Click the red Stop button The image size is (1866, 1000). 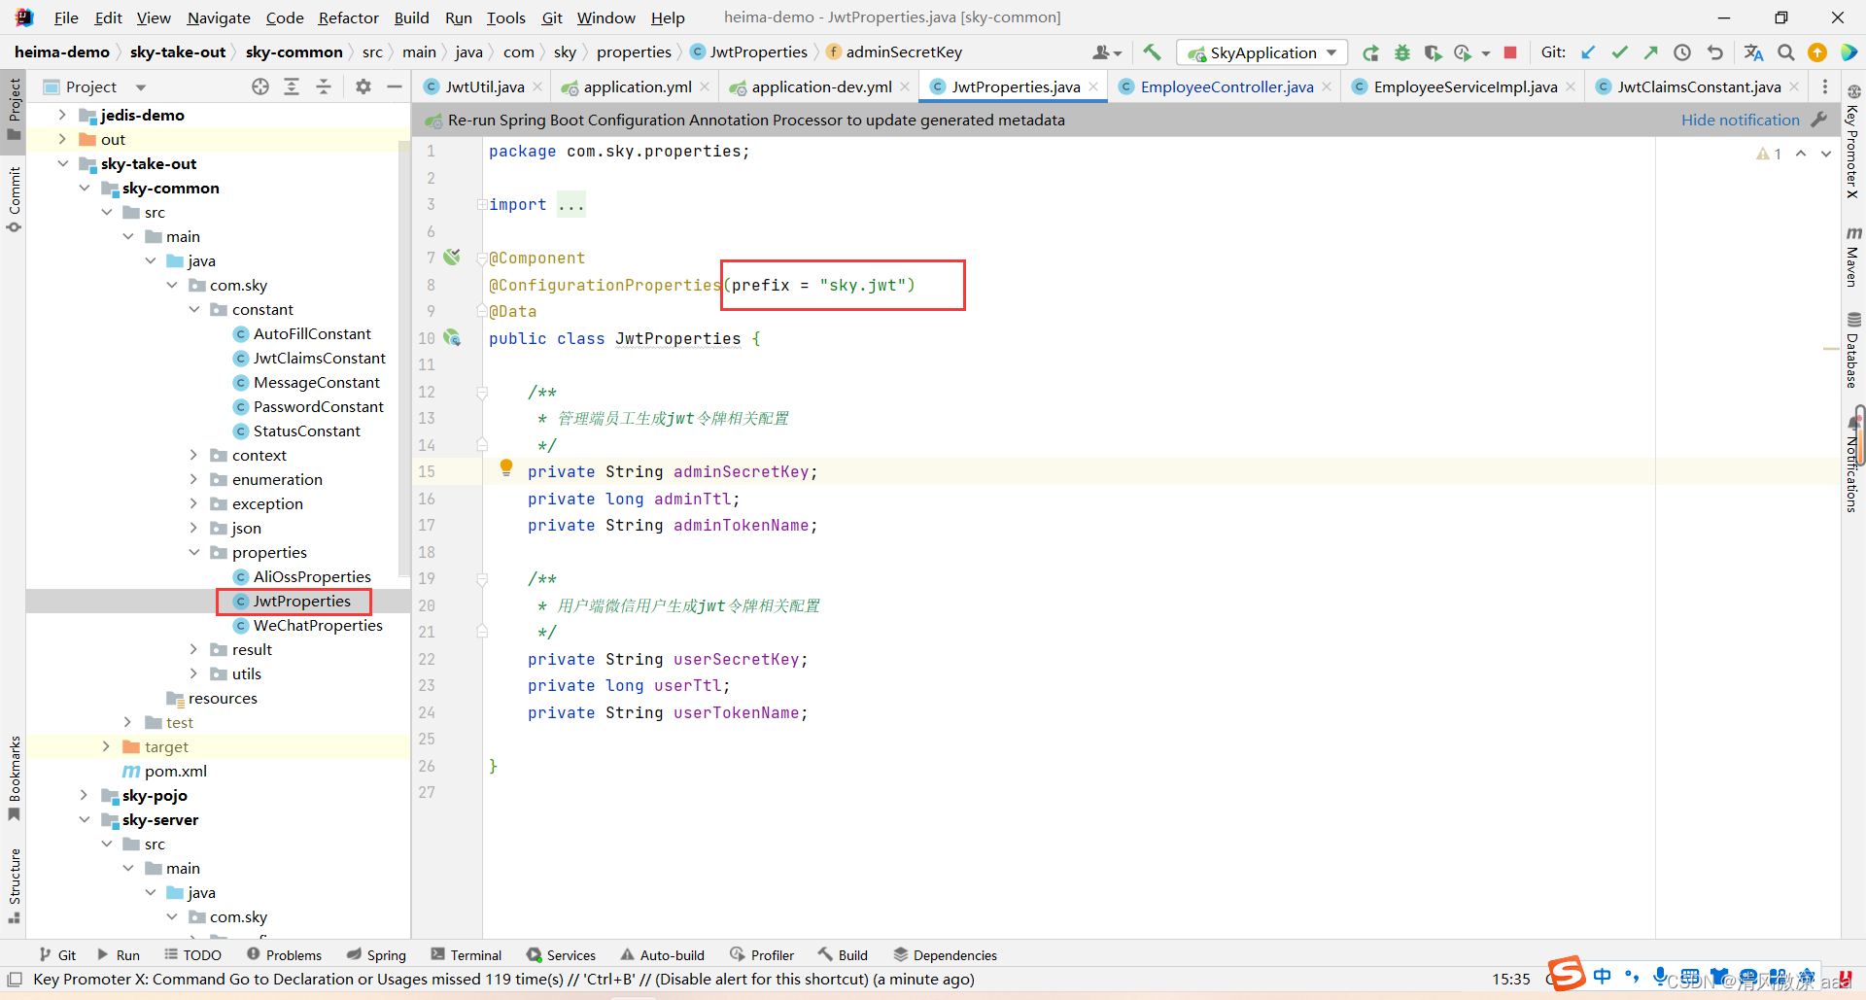1510,52
